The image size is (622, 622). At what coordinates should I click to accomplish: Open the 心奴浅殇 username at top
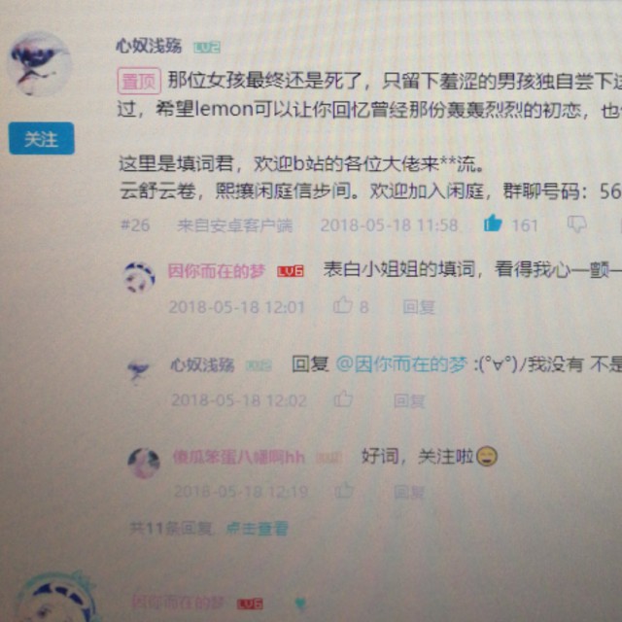pos(149,46)
